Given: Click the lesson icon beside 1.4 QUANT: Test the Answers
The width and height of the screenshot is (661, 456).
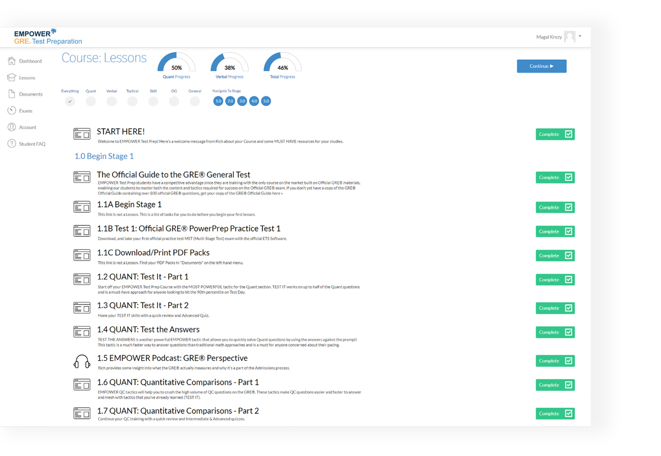Looking at the screenshot, I should 82,332.
